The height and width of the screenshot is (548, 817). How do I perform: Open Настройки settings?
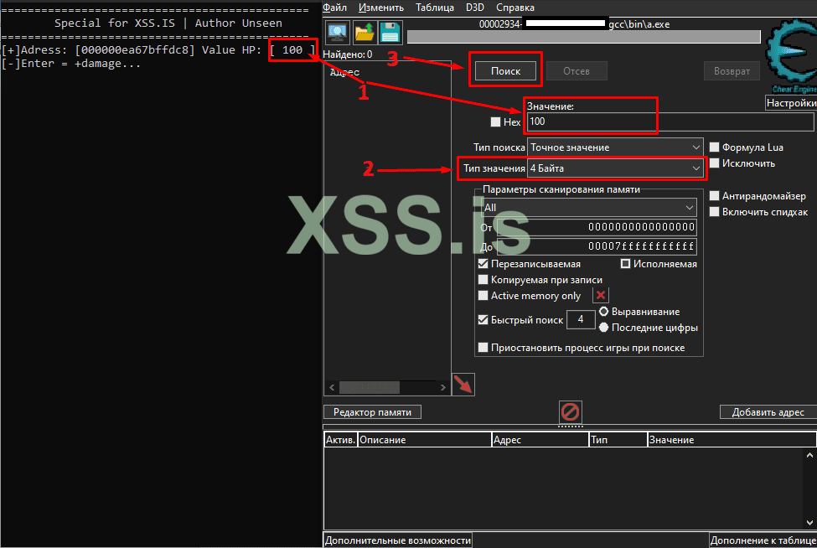pos(791,103)
